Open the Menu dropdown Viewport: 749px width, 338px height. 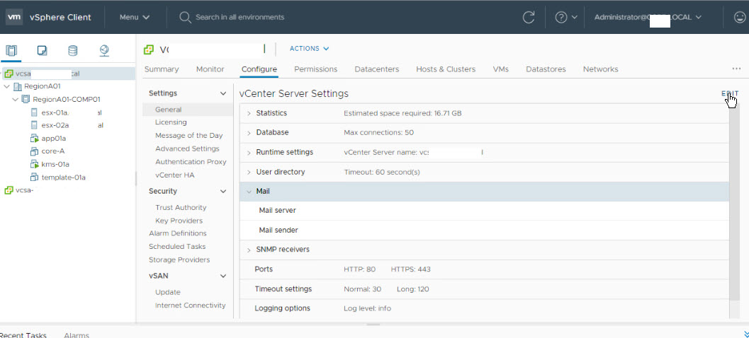[x=134, y=17]
